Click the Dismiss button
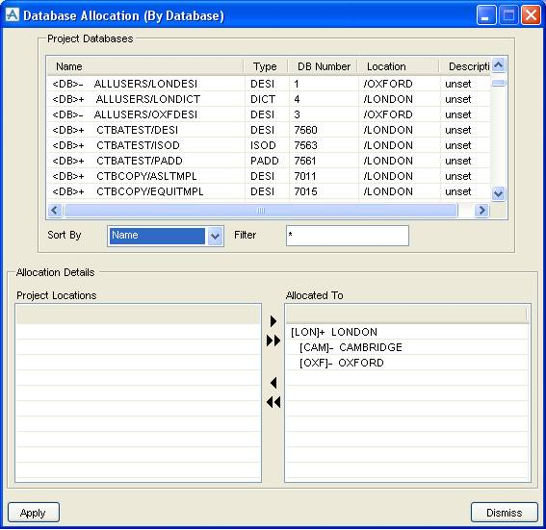This screenshot has width=546, height=530. pyautogui.click(x=505, y=513)
